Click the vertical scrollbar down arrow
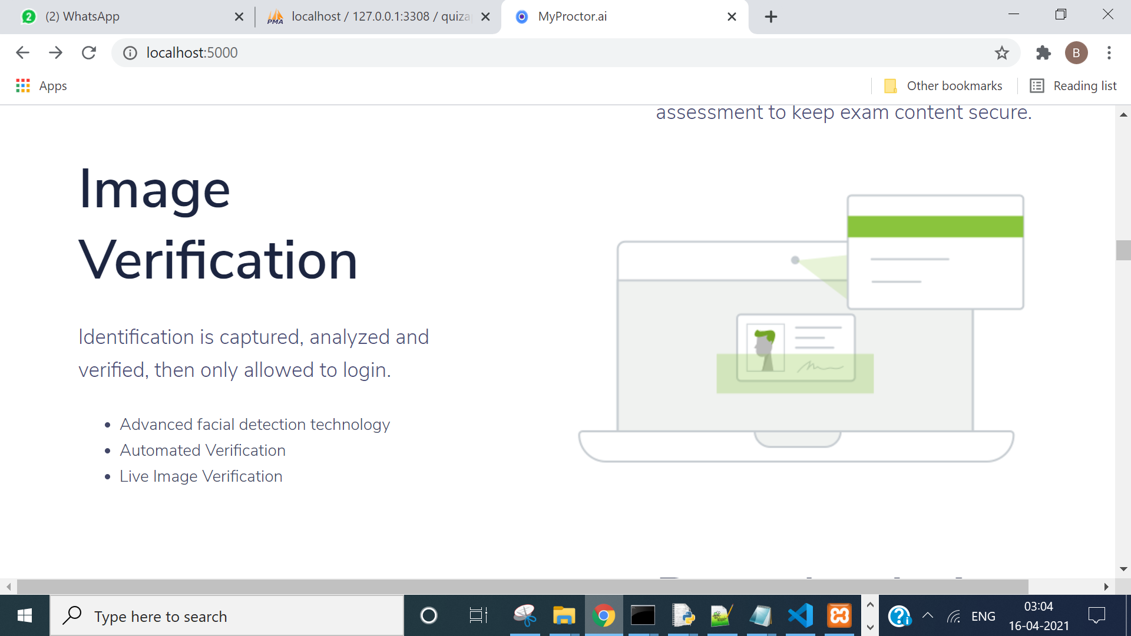Image resolution: width=1131 pixels, height=636 pixels. pyautogui.click(x=1123, y=569)
